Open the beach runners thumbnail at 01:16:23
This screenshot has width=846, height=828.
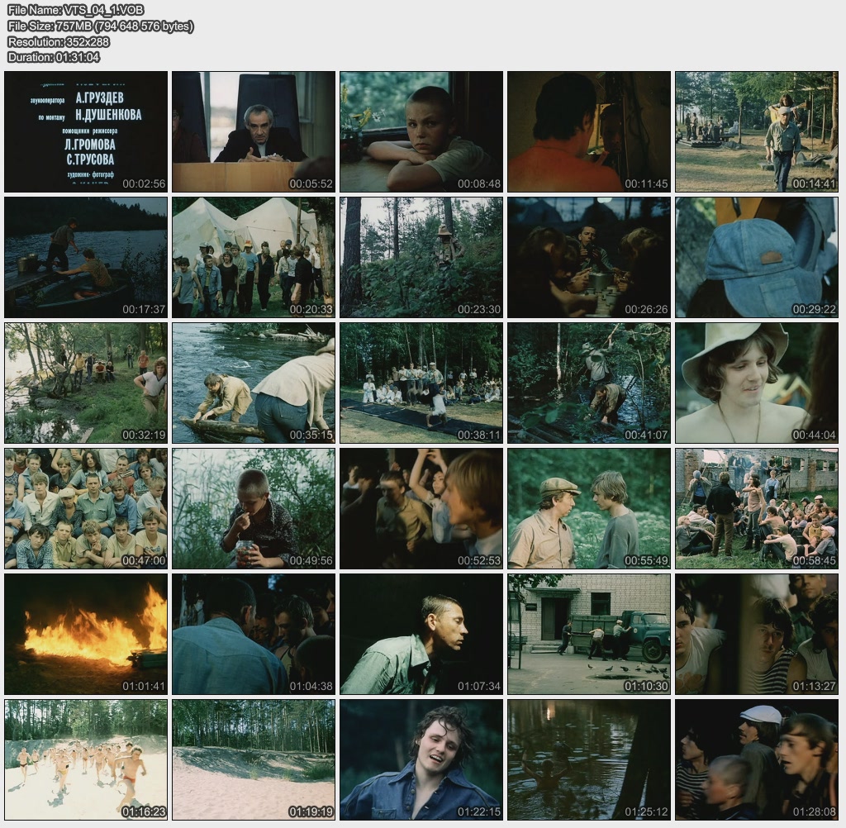tap(86, 760)
